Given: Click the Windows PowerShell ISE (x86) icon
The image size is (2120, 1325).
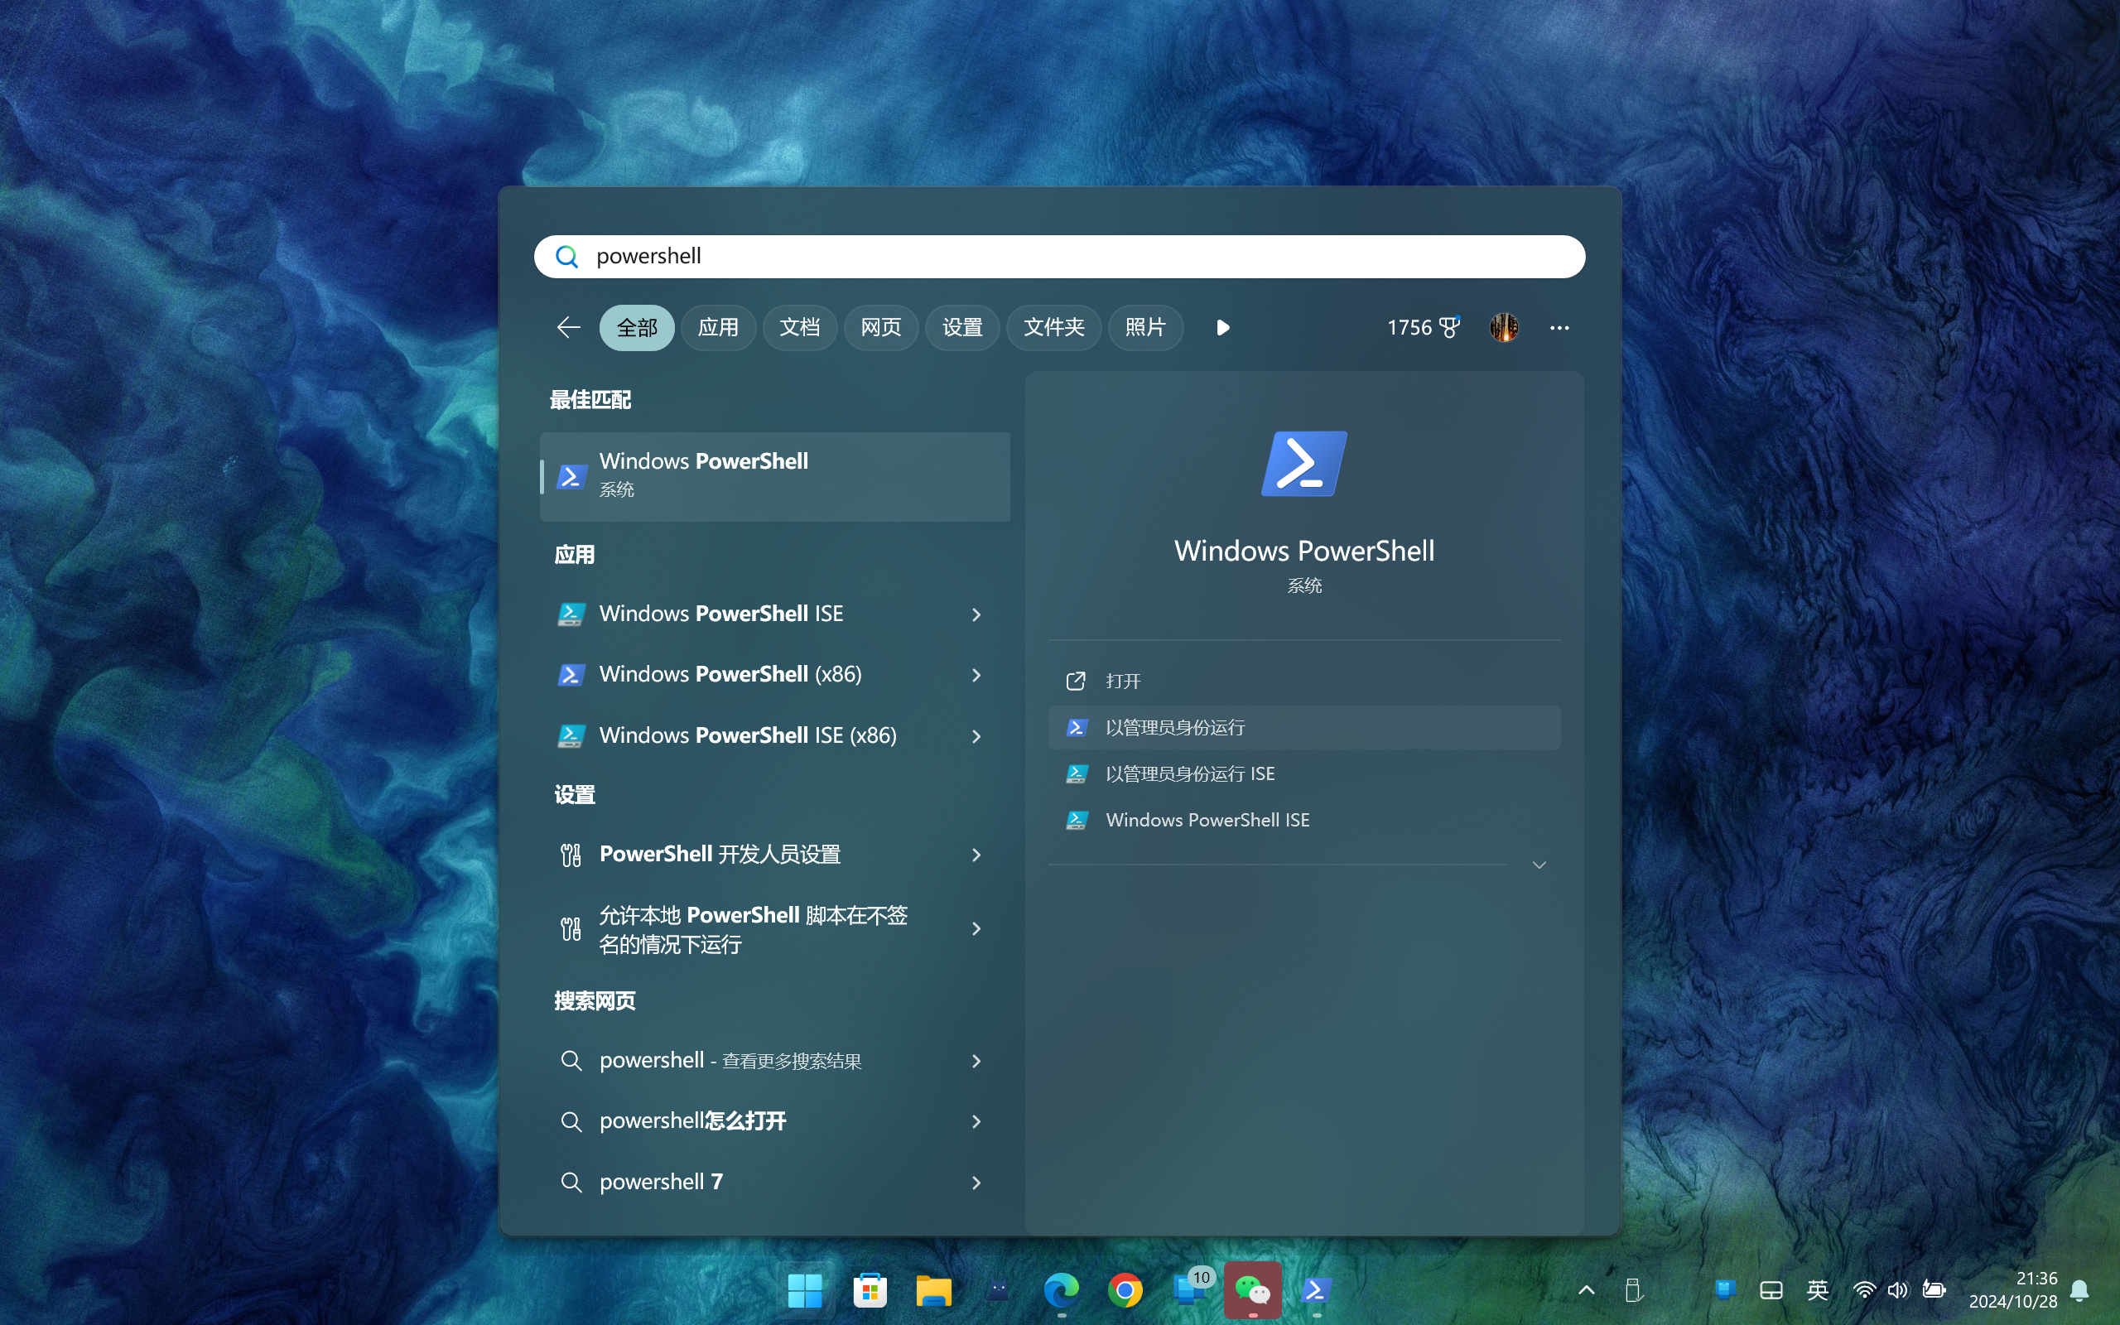Looking at the screenshot, I should click(571, 736).
